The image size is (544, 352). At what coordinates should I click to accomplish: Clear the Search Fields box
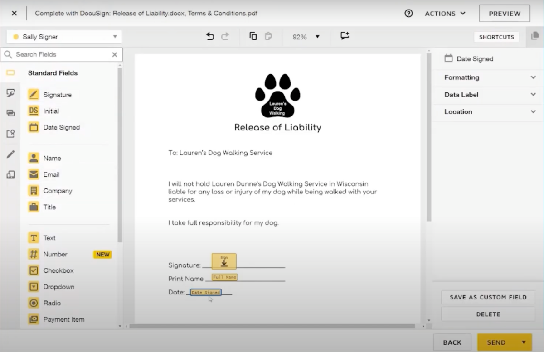(115, 54)
